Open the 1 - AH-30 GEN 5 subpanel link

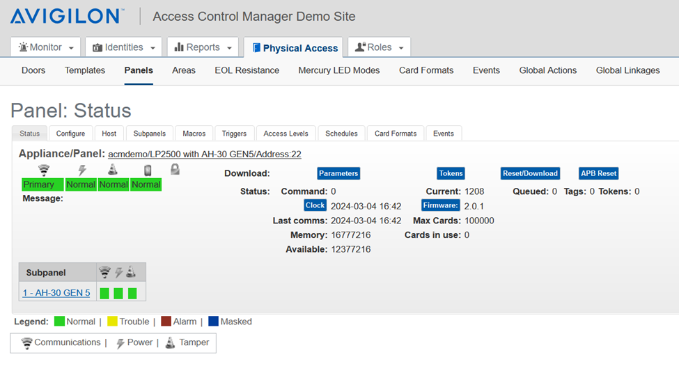click(56, 293)
